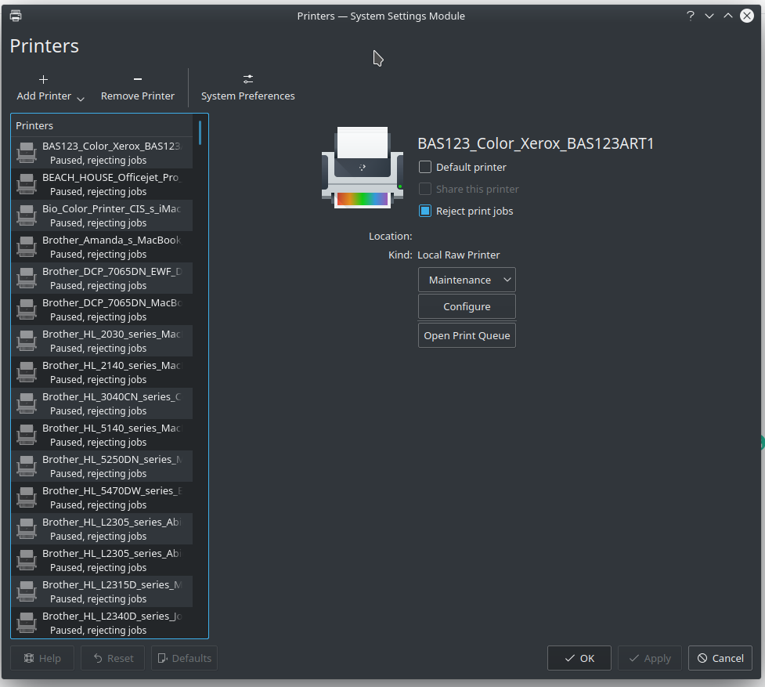Select Brother_HL_L2340D_series printer

pos(102,623)
